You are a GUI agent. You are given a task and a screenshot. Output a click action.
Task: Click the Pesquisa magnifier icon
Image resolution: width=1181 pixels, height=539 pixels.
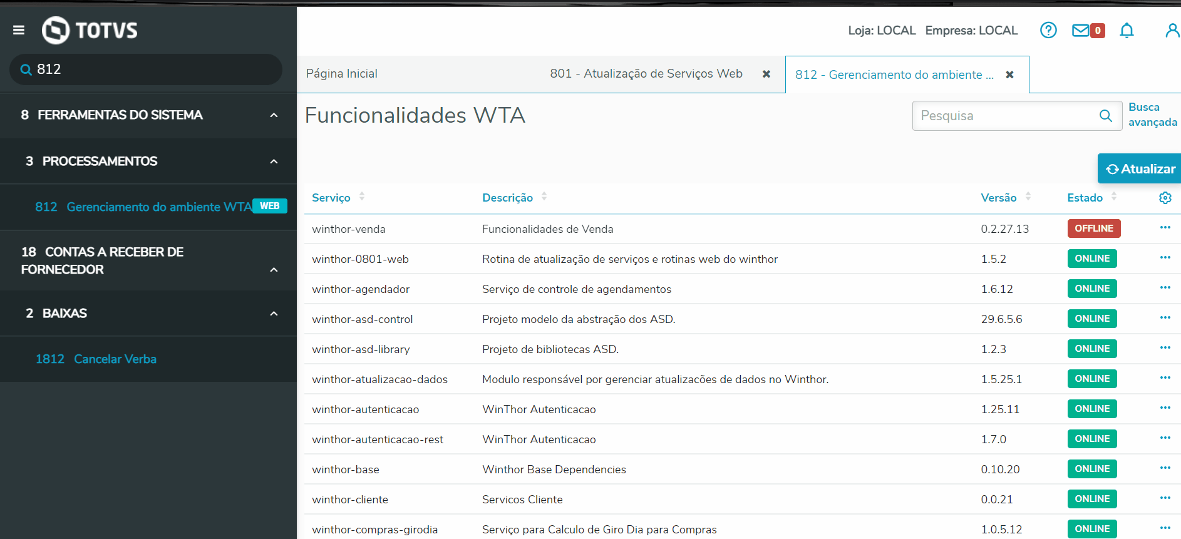pyautogui.click(x=1106, y=116)
